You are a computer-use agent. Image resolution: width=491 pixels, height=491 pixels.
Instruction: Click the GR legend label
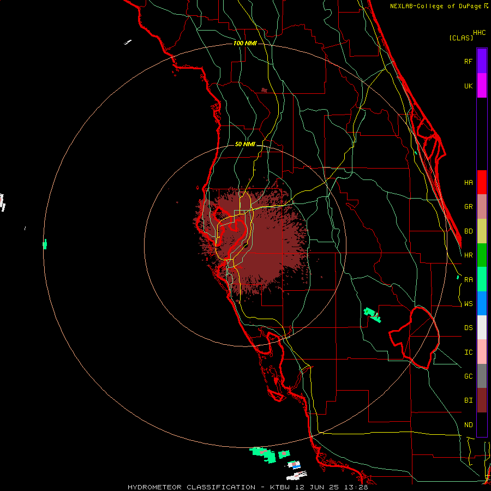coord(468,207)
